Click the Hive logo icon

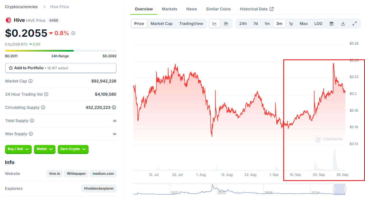click(x=8, y=20)
